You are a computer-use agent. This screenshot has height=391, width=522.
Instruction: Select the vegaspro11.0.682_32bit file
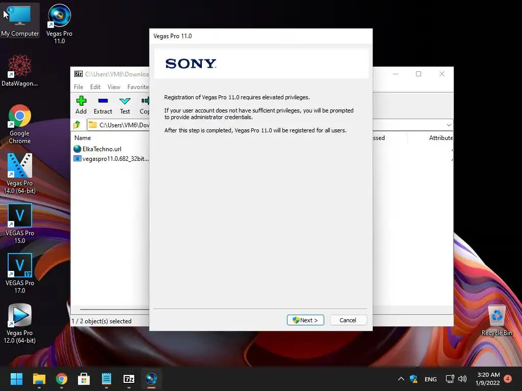coord(111,159)
